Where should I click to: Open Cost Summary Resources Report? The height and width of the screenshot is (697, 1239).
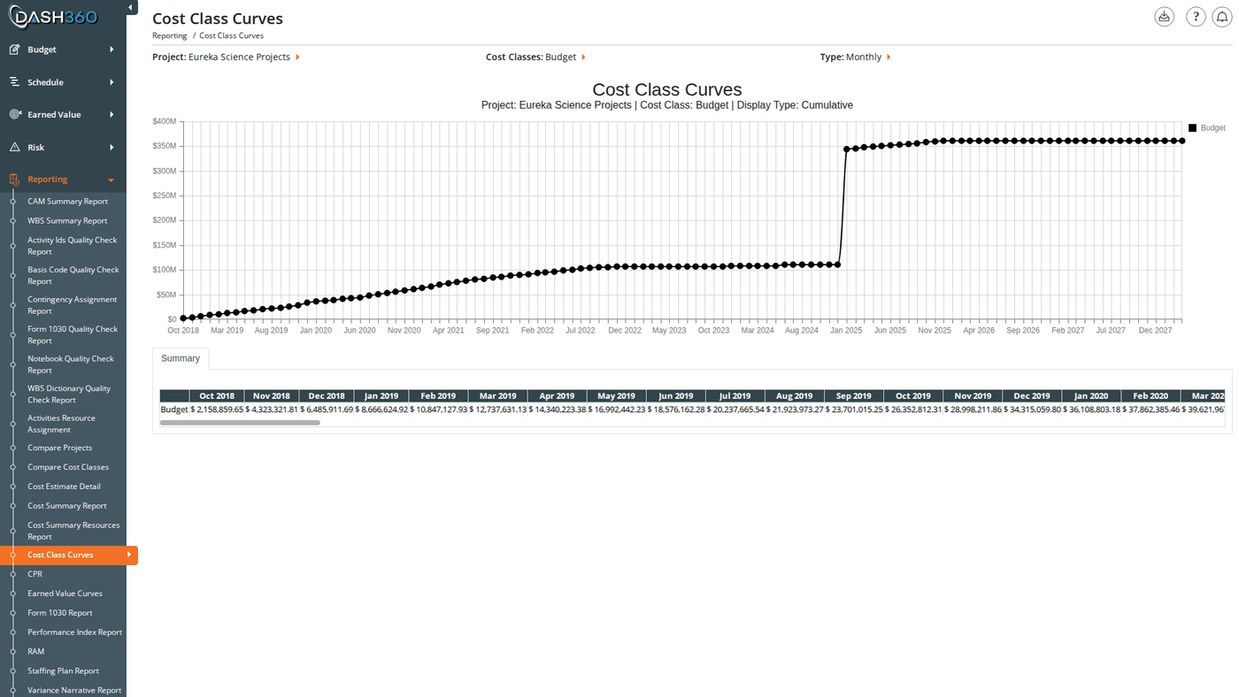point(73,531)
